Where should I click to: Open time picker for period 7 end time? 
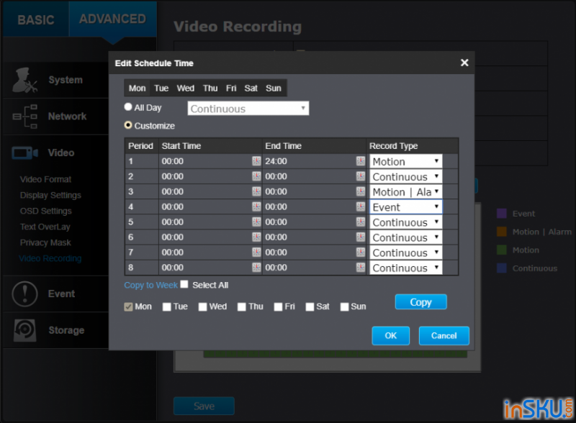click(x=361, y=252)
